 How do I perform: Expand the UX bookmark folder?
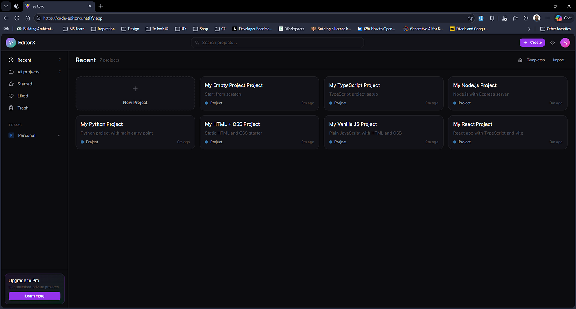(x=181, y=29)
